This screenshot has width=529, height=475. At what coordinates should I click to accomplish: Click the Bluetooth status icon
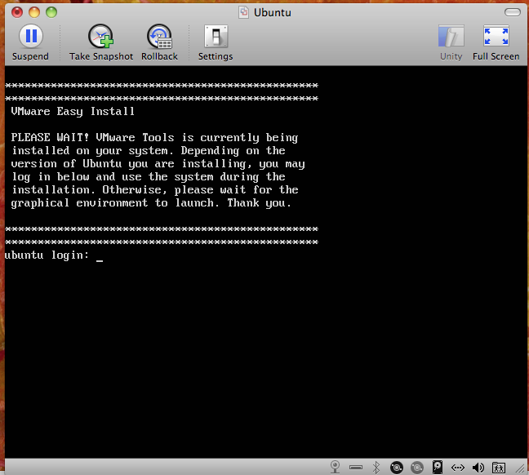coord(376,467)
